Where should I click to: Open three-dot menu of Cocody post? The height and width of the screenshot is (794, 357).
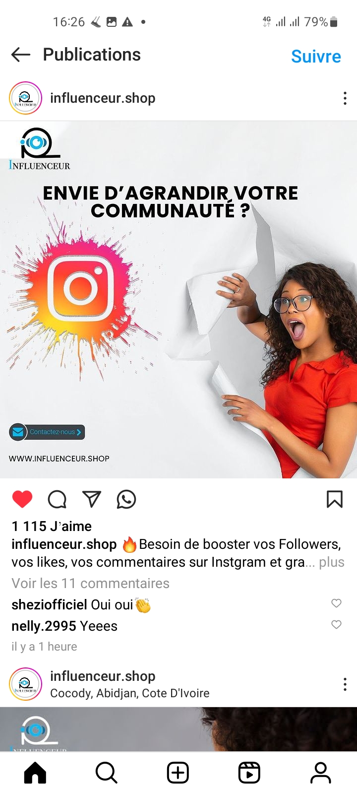345,684
